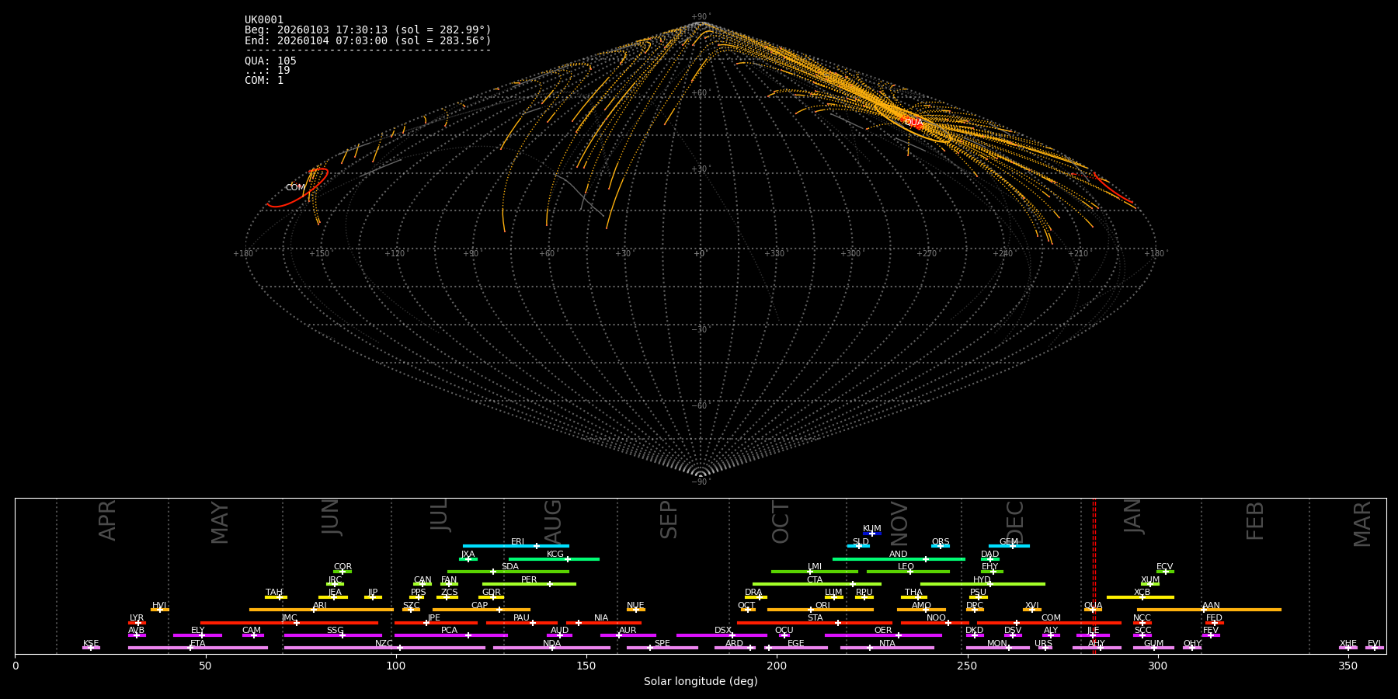Click the Beg: 20260103 17:30:13 line
Image resolution: width=1398 pixels, height=699 pixels.
pyautogui.click(x=367, y=30)
